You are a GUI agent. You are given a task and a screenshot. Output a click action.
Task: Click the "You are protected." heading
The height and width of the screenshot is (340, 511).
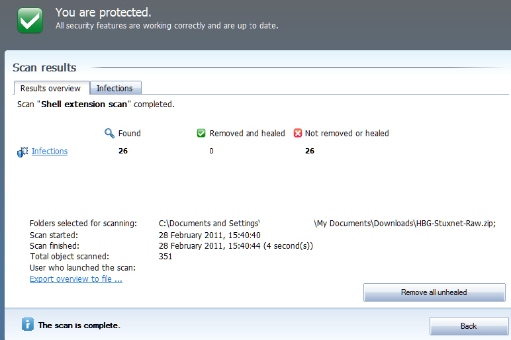tap(103, 13)
